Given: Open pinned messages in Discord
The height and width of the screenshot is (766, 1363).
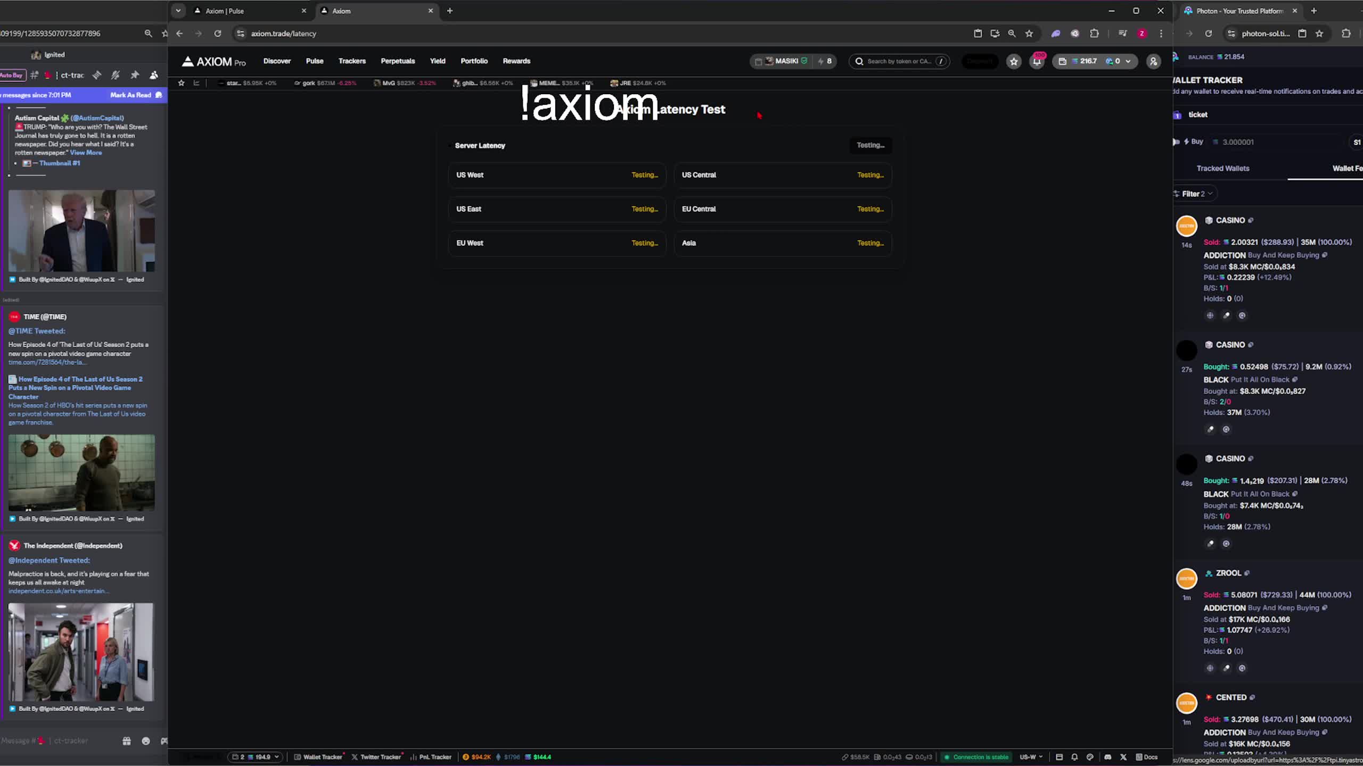Looking at the screenshot, I should (x=135, y=76).
